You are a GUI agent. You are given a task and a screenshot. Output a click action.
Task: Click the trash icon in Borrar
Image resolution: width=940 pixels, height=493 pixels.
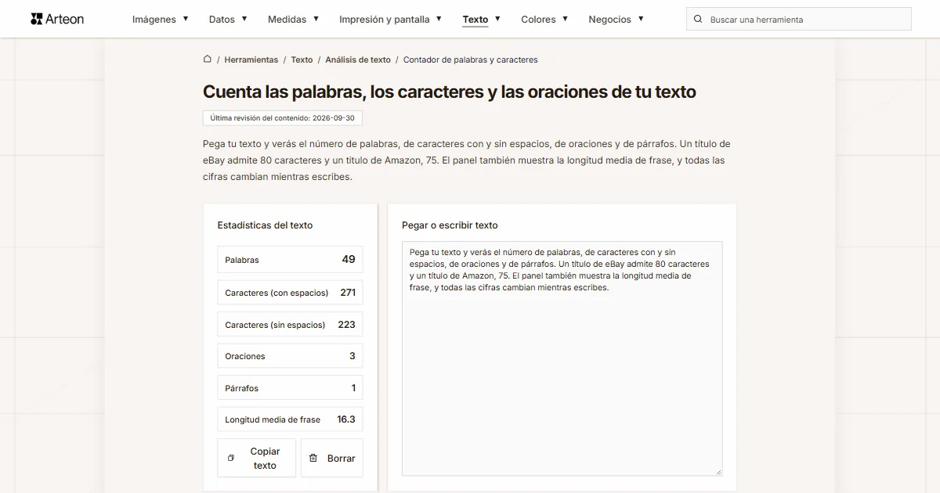click(x=313, y=458)
